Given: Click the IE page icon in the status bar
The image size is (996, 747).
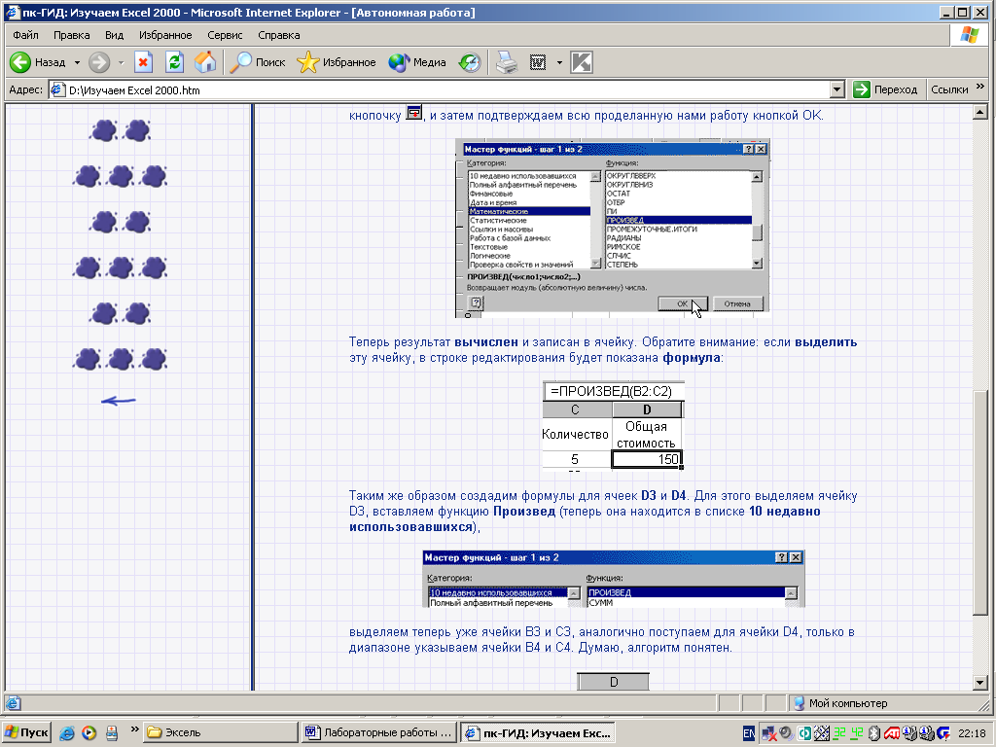Looking at the screenshot, I should pyautogui.click(x=13, y=703).
